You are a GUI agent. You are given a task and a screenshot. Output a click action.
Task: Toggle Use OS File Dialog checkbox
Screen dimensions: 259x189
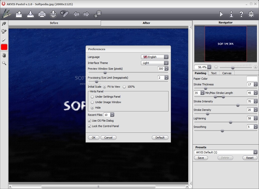(x=89, y=121)
